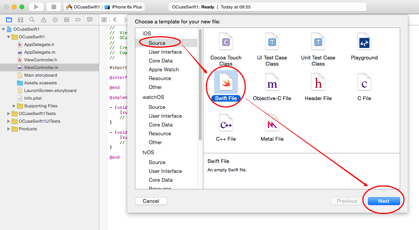Open the Breakpoint navigator
The height and width of the screenshot is (230, 419).
78,20
